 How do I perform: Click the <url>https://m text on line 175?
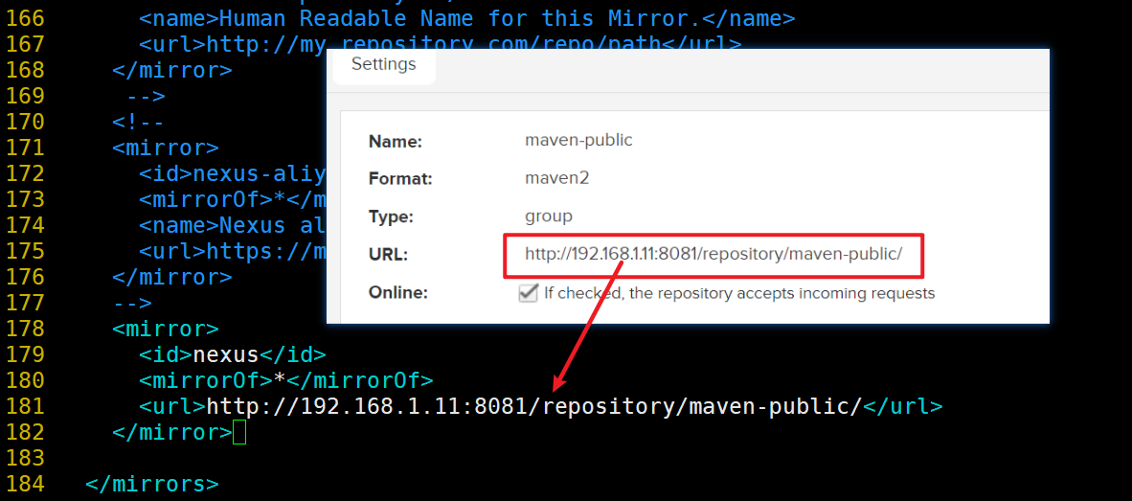tap(233, 251)
